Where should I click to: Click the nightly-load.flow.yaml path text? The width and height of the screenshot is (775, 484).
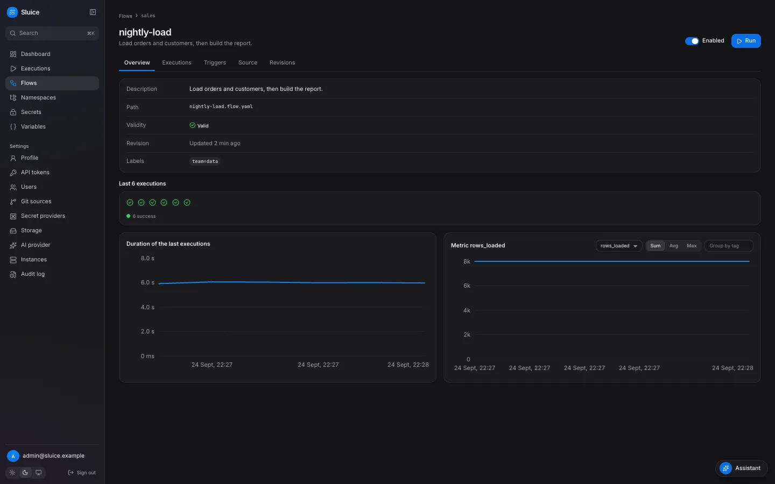point(221,106)
